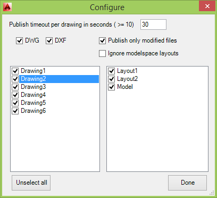The height and width of the screenshot is (198, 217).
Task: Uncheck the DXF checkbox
Action: [49, 41]
